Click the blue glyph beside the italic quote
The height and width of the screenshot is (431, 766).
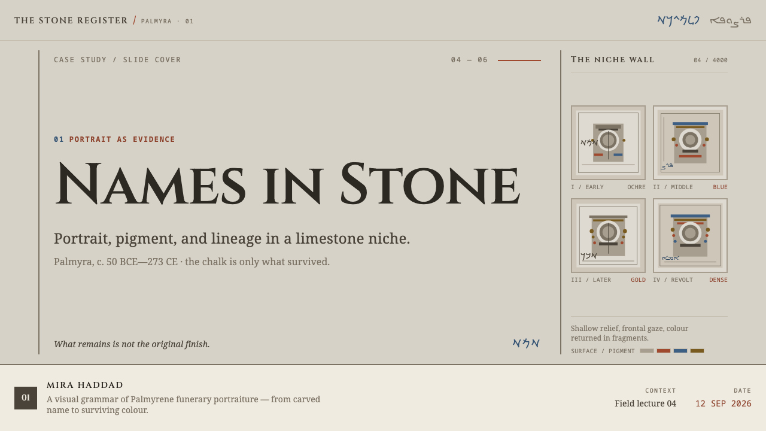(526, 343)
